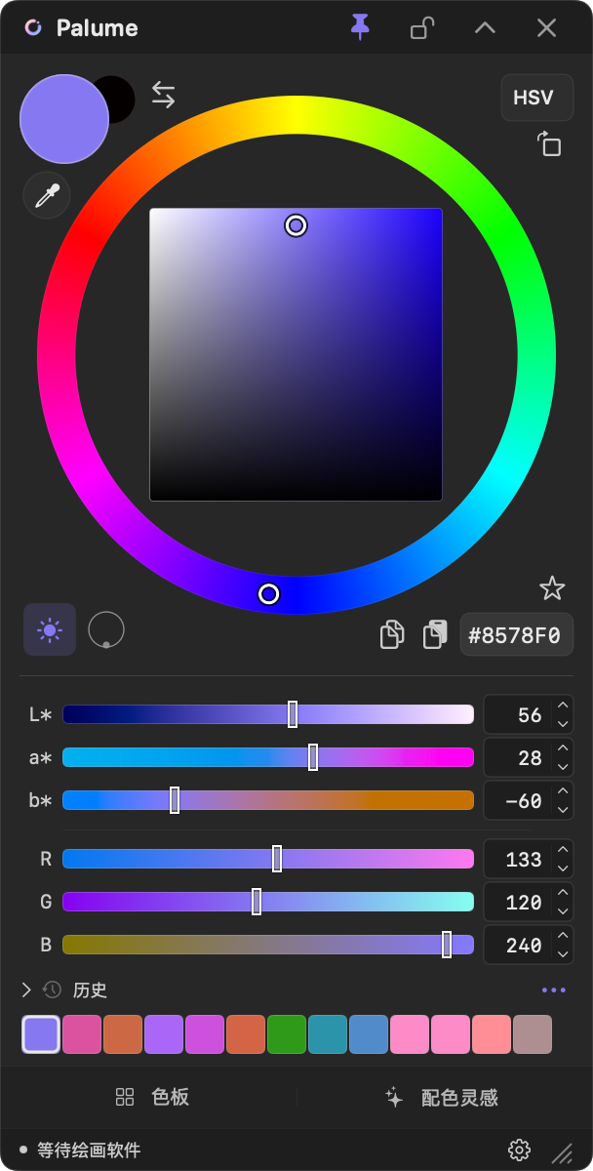593x1171 pixels.
Task: Click the saturation square picker handle
Action: click(296, 226)
